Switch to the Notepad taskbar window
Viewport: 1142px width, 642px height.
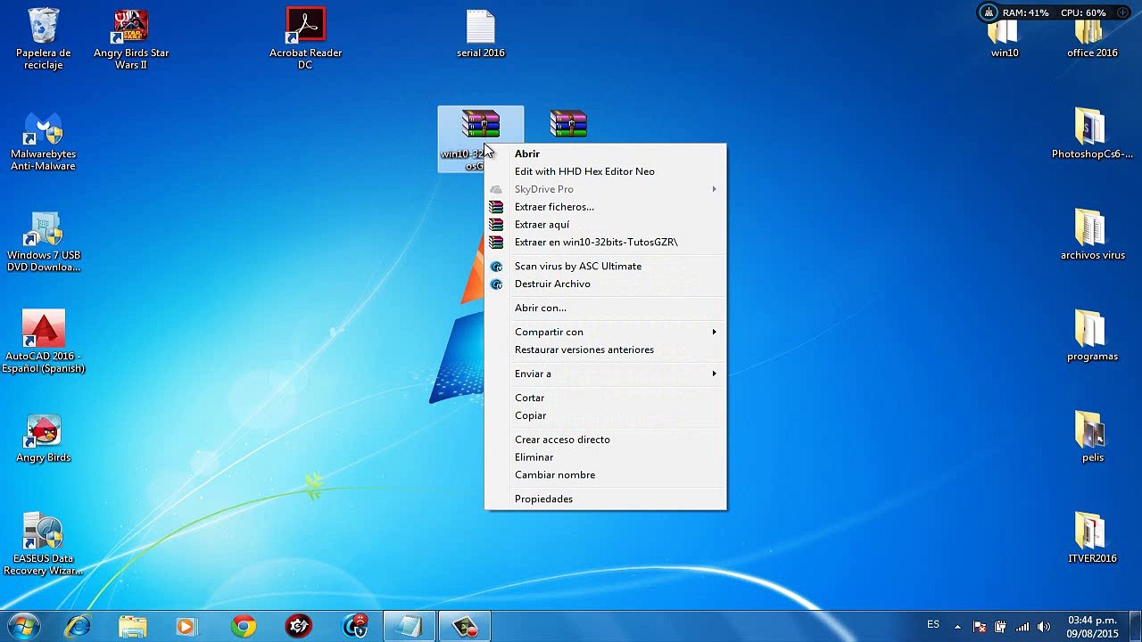coord(410,627)
